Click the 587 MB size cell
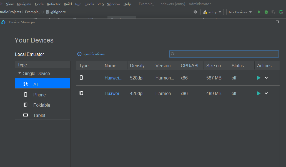 click(x=214, y=78)
